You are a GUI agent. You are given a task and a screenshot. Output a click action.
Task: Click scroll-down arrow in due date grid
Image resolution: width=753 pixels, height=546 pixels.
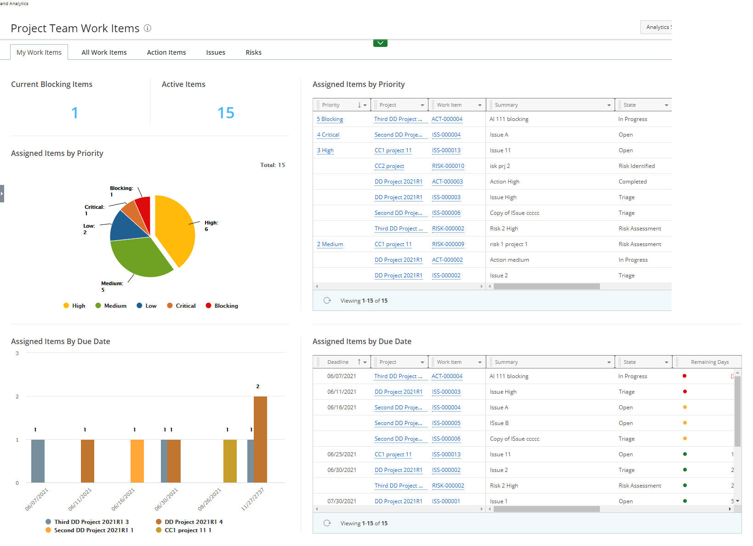pos(737,501)
